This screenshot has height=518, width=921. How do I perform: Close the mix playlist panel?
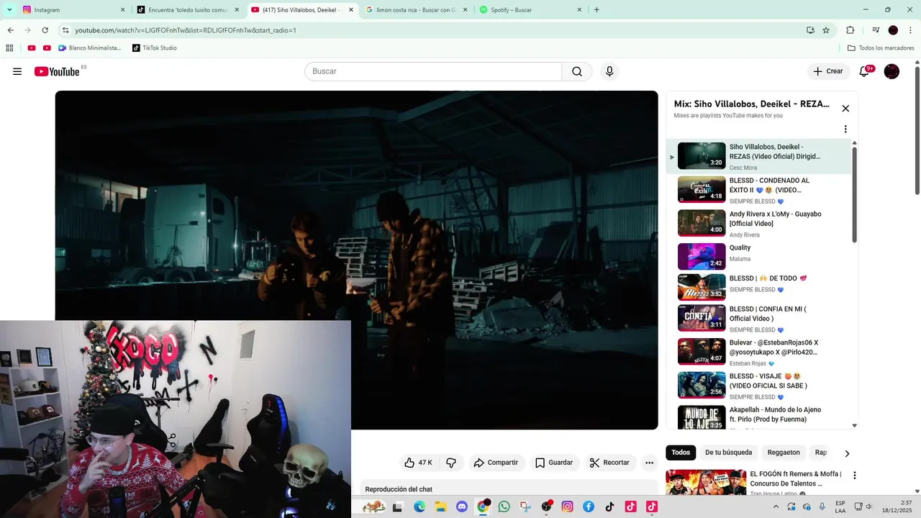pyautogui.click(x=845, y=109)
